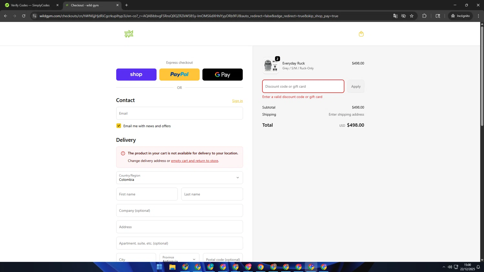Pay with Google Pay button
This screenshot has height=272, width=484.
[222, 74]
